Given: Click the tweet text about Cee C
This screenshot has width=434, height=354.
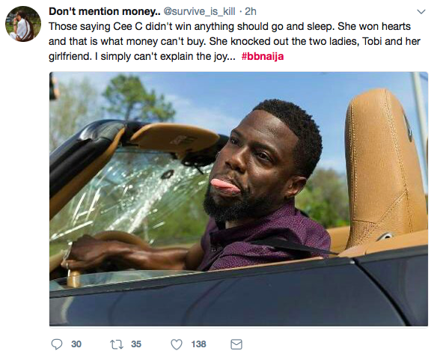Looking at the screenshot, I should 234,41.
